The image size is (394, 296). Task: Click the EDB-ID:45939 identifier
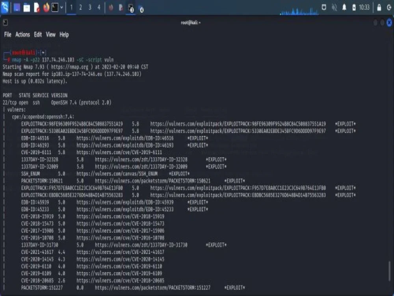click(35, 202)
